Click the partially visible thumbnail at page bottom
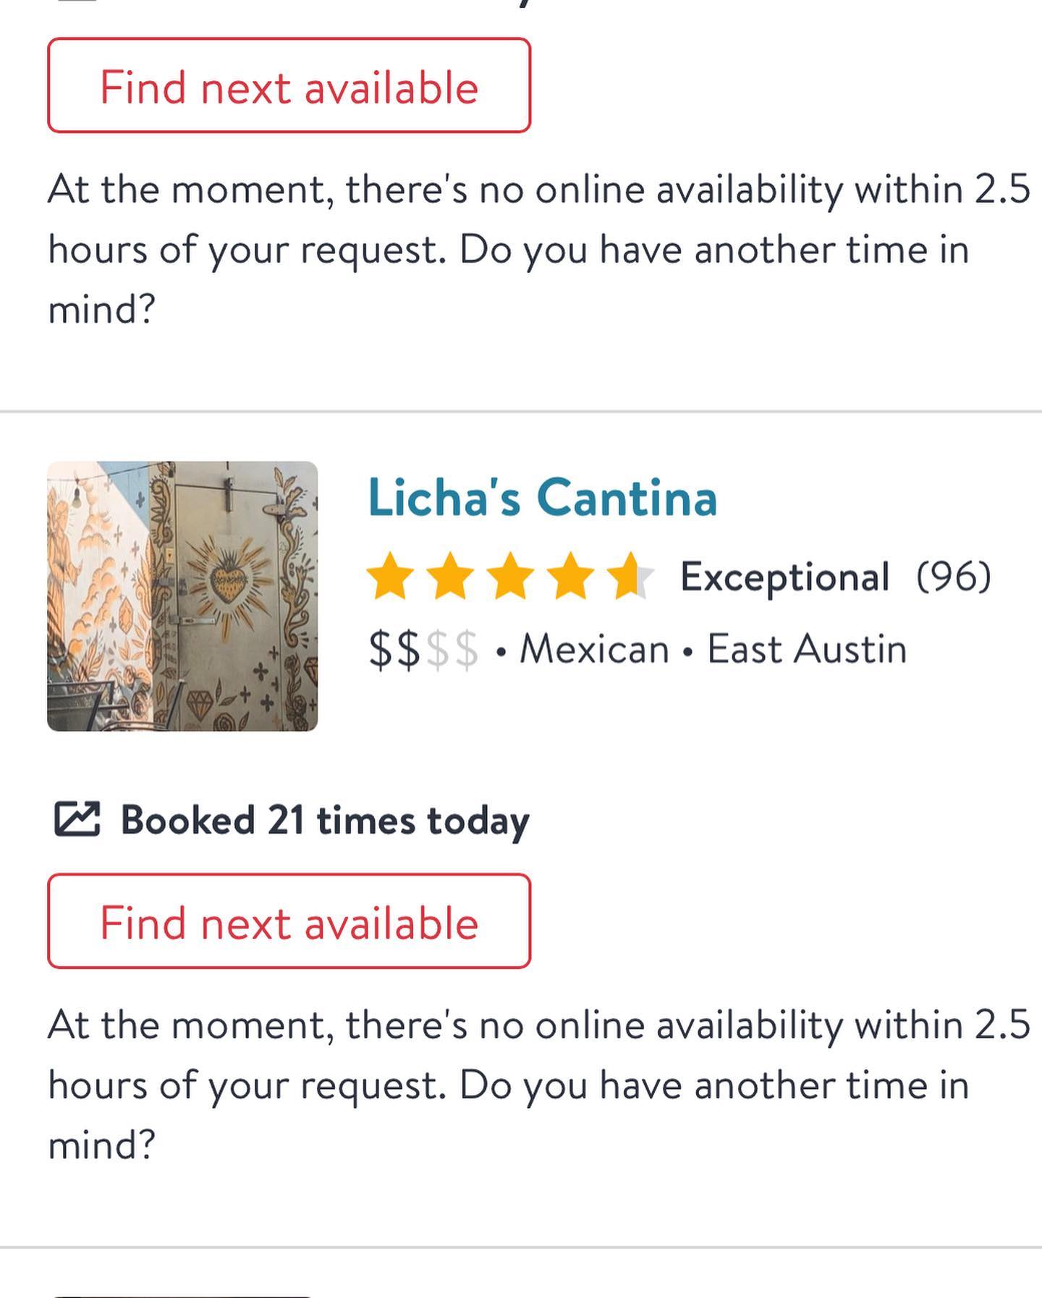The image size is (1042, 1298). coord(182,1294)
